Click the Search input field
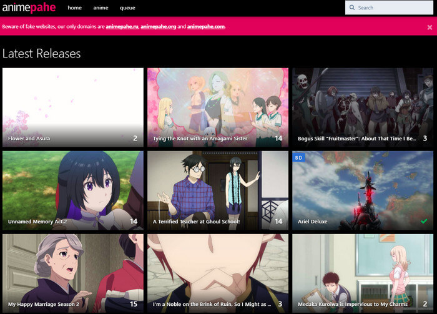This screenshot has height=314, width=437. tap(389, 7)
